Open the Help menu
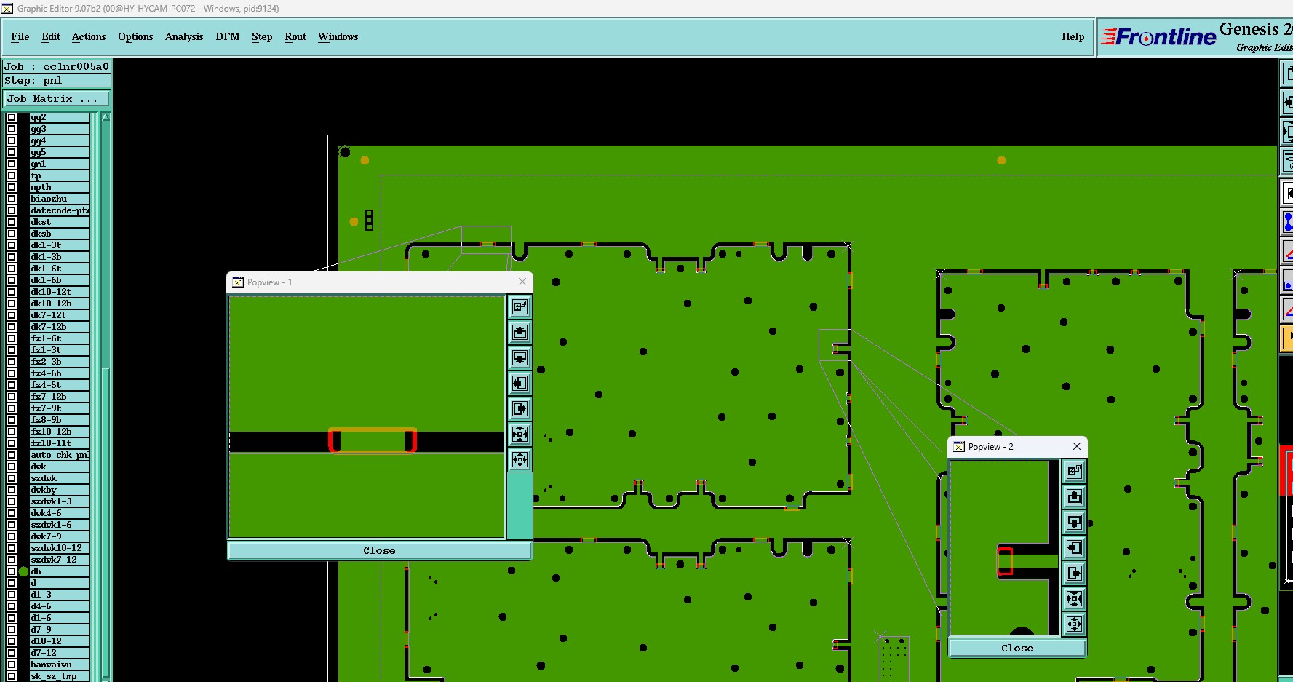1293x682 pixels. [1073, 36]
